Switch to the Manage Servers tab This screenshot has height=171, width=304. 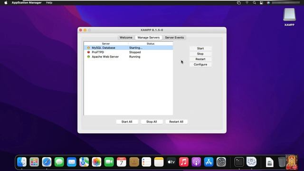click(x=149, y=38)
